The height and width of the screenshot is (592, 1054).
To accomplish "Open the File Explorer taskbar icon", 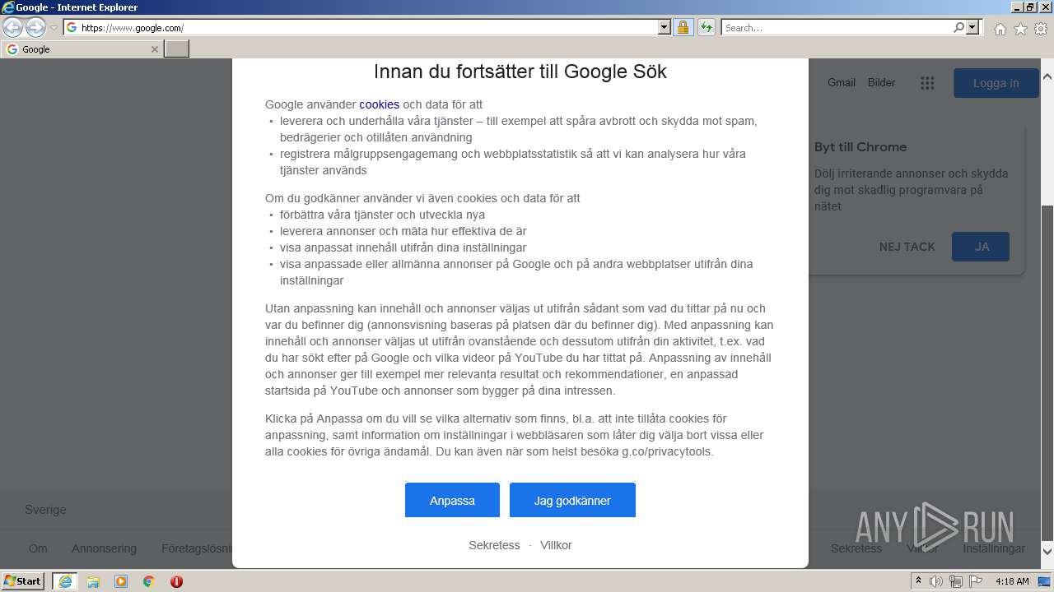I will 93,581.
